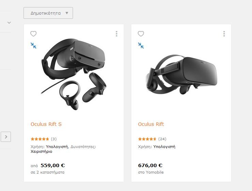The width and height of the screenshot is (252, 191).
Task: View the Oculus Rift headset image
Action: [181, 74]
